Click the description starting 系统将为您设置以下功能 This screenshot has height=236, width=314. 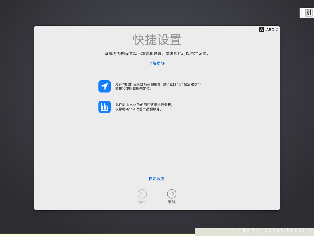157,53
